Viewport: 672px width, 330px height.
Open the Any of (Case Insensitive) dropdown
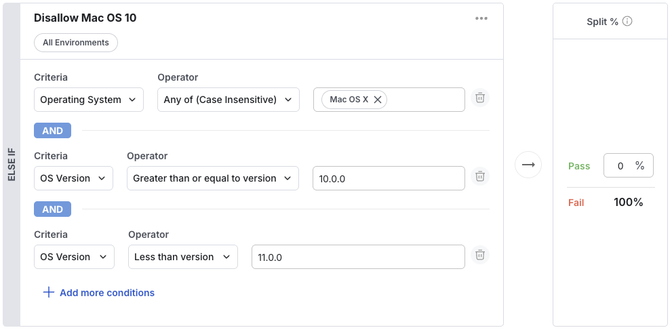point(229,100)
